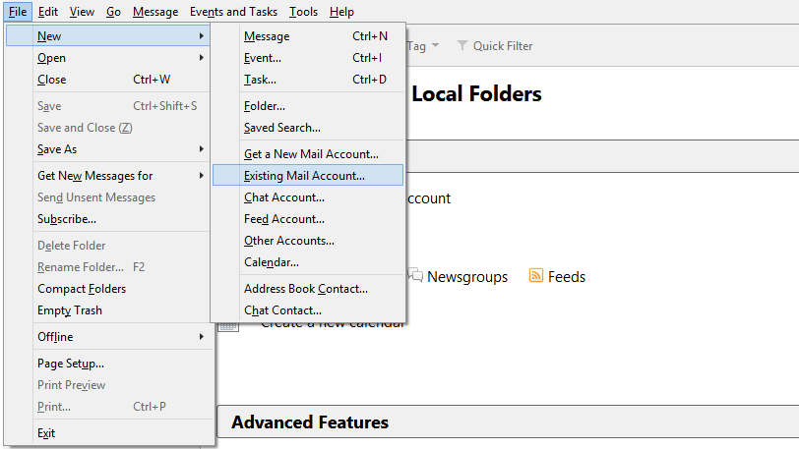This screenshot has height=449, width=799.
Task: Open the Go menu
Action: tap(113, 11)
